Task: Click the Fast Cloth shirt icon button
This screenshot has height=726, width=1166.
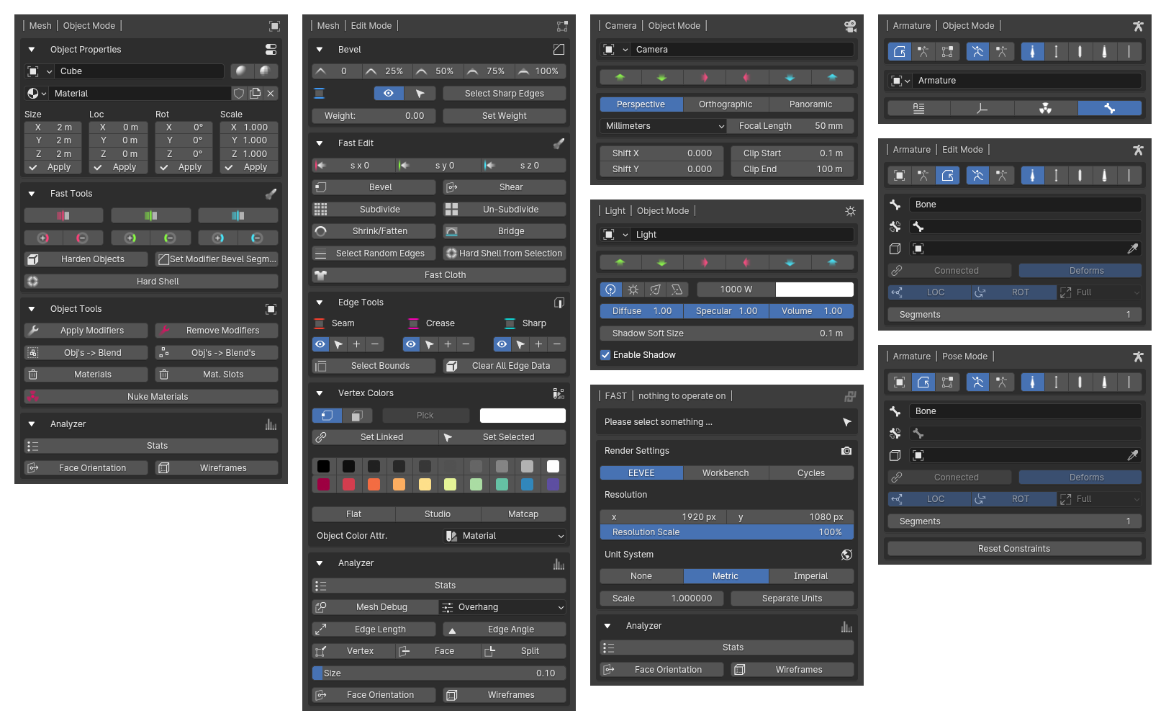Action: [x=321, y=275]
